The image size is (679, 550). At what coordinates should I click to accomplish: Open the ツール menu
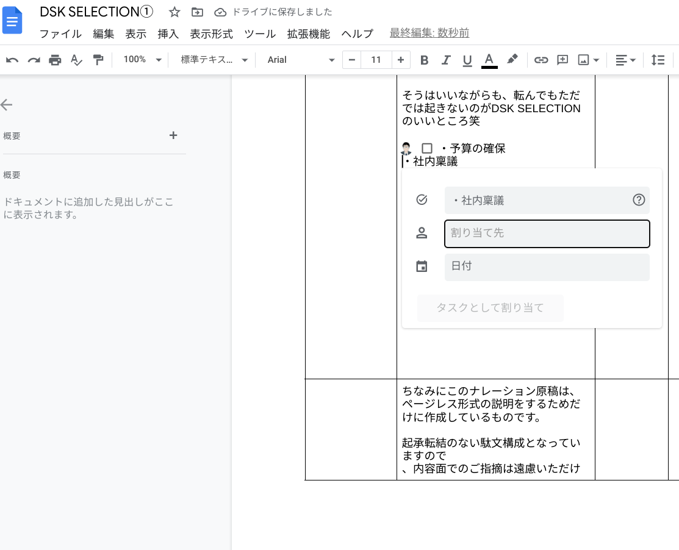point(260,34)
